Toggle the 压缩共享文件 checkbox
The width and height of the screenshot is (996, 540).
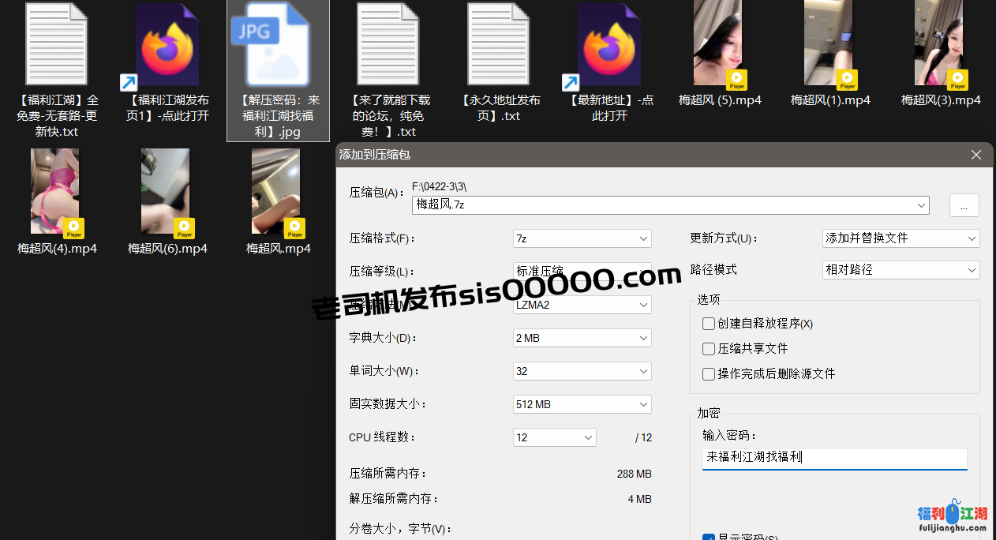point(709,349)
